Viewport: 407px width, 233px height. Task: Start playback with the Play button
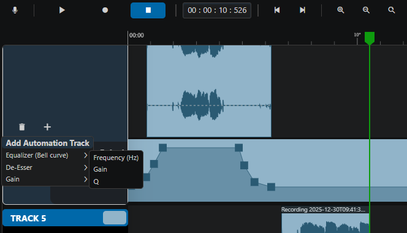coord(62,10)
